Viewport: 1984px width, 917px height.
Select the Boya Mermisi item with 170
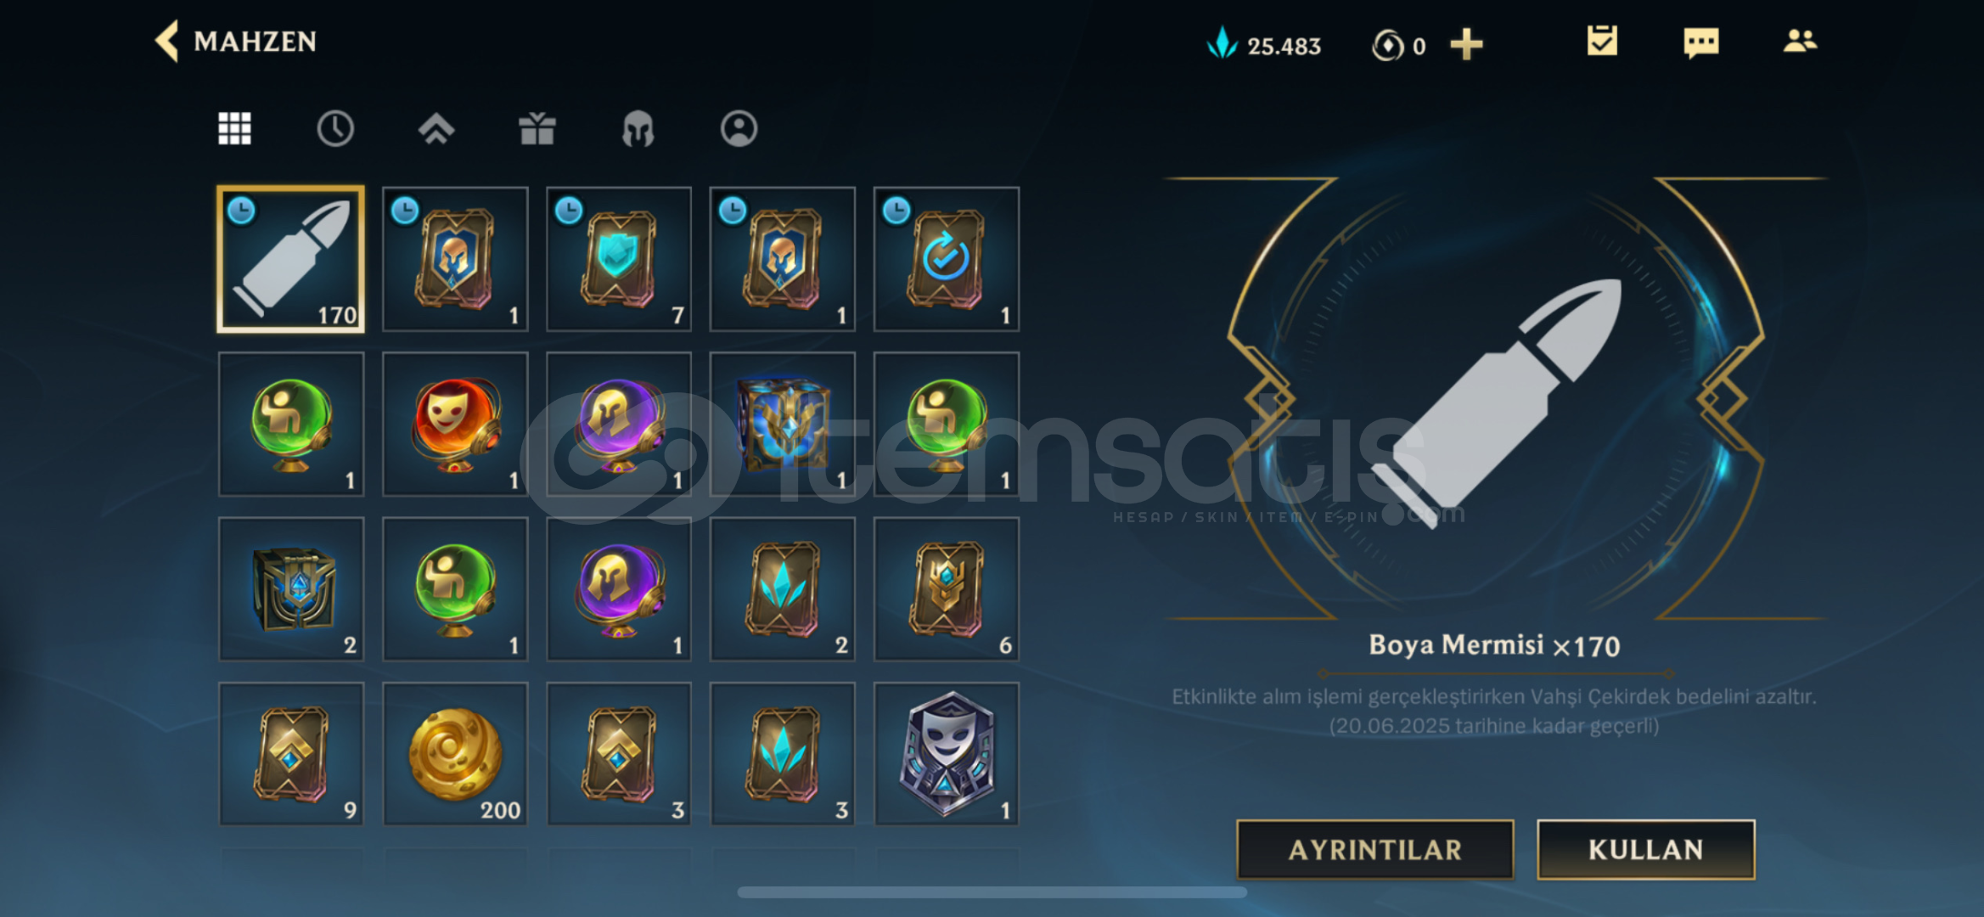[291, 259]
